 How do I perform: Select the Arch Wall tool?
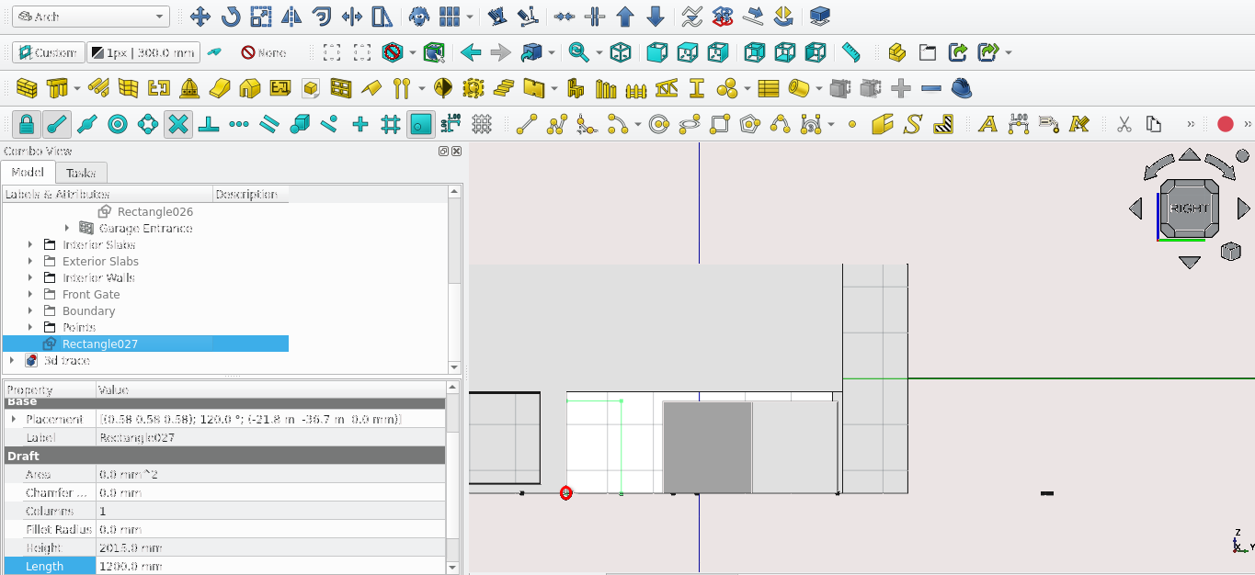pyautogui.click(x=27, y=89)
